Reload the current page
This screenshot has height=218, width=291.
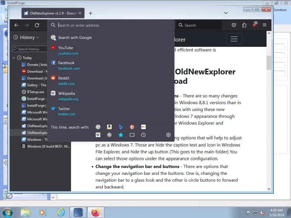[37, 25]
